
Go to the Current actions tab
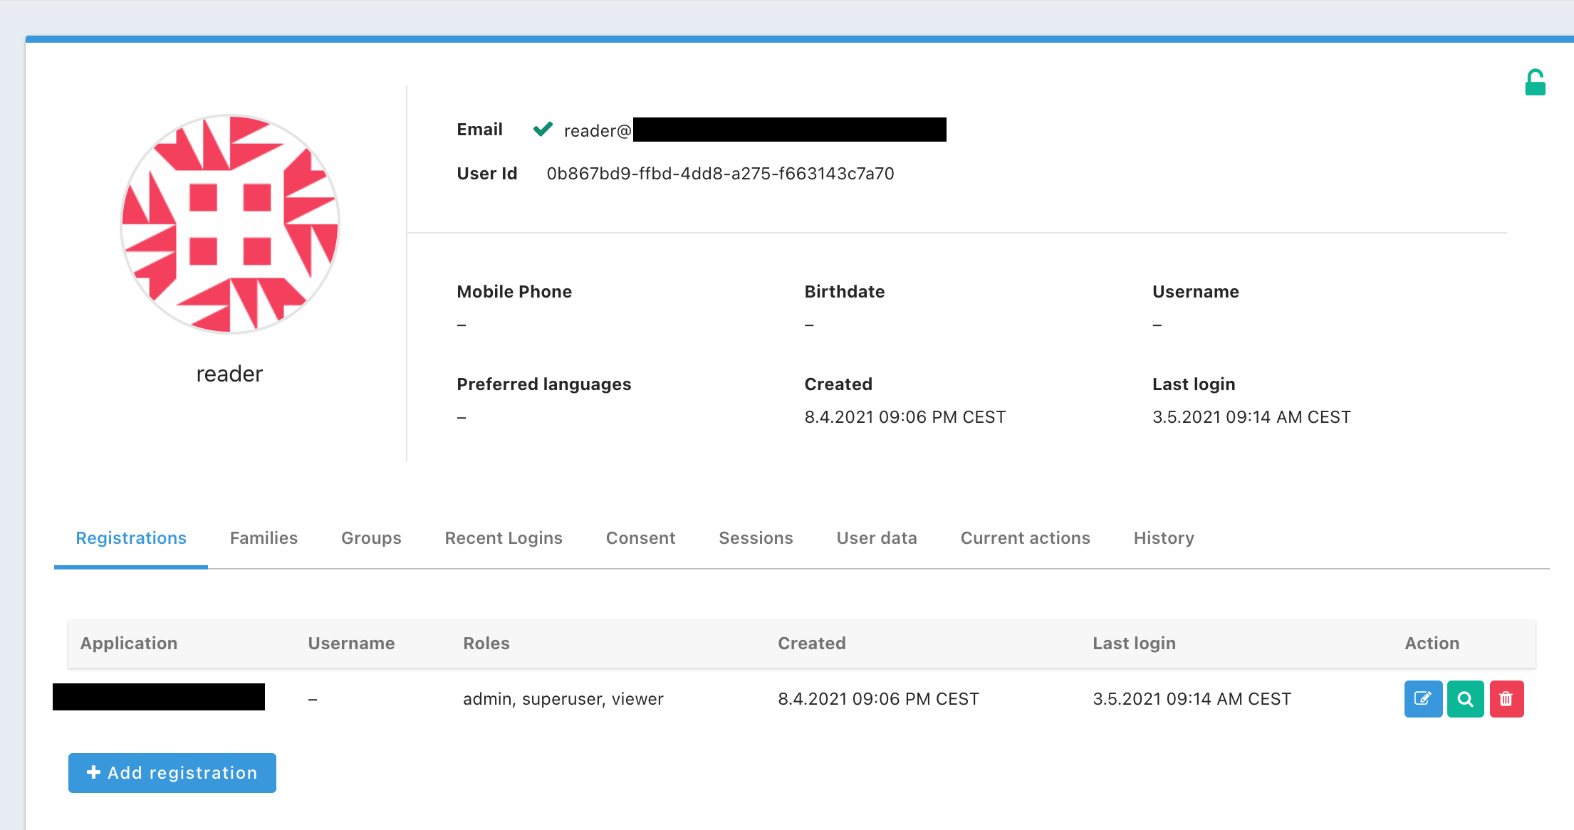point(1025,538)
